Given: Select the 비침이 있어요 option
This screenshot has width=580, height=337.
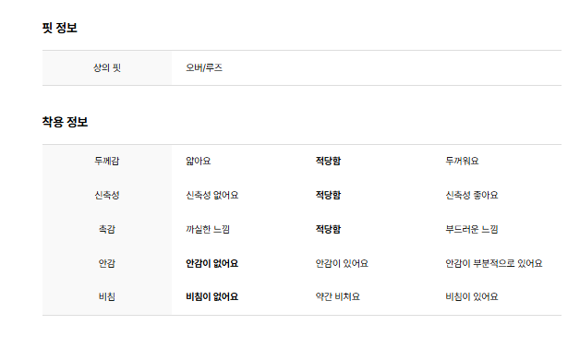Looking at the screenshot, I should (x=472, y=296).
